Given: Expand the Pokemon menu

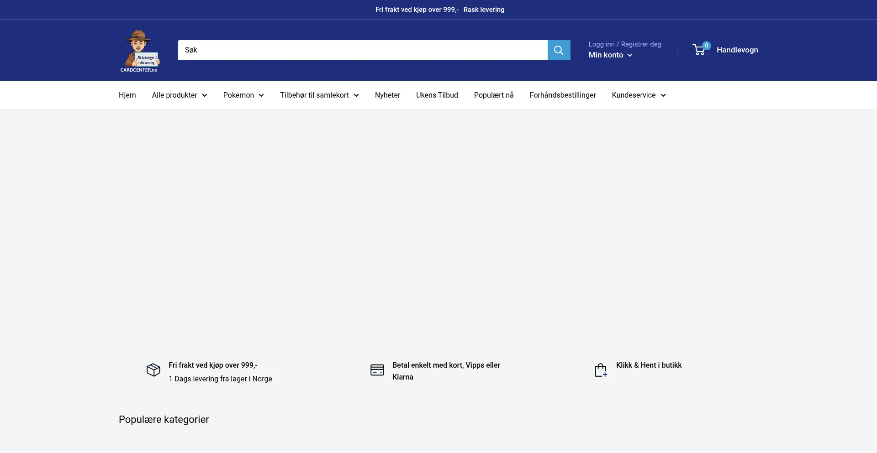Looking at the screenshot, I should tap(243, 95).
